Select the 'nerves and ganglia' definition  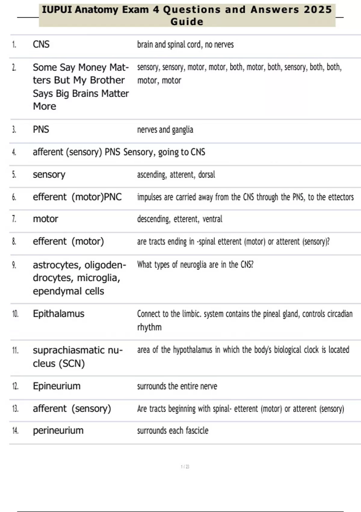pyautogui.click(x=165, y=130)
